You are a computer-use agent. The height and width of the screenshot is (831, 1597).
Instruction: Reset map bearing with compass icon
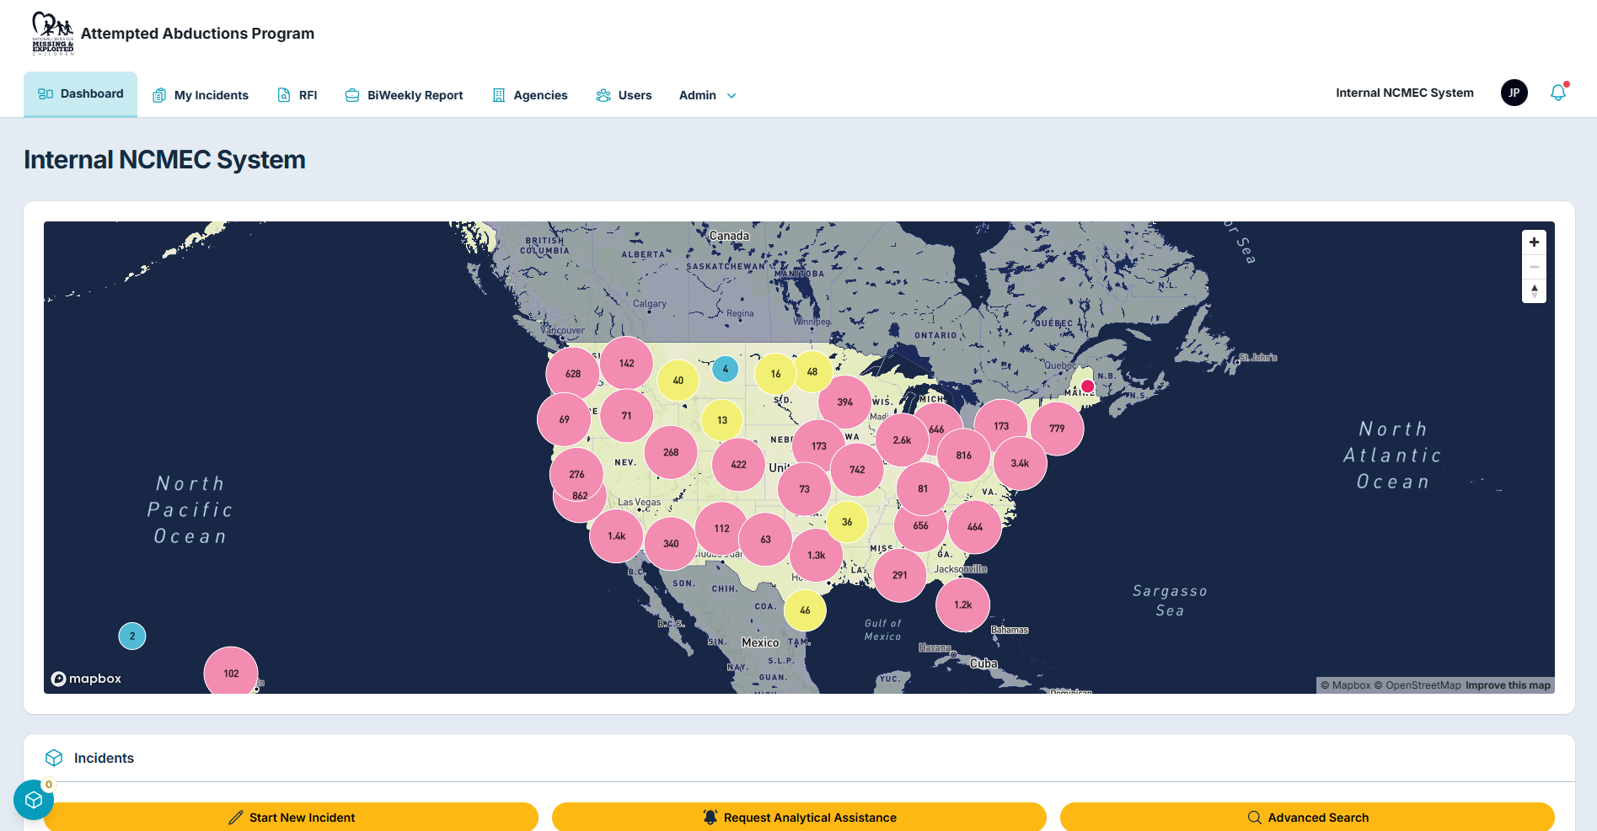[1534, 291]
